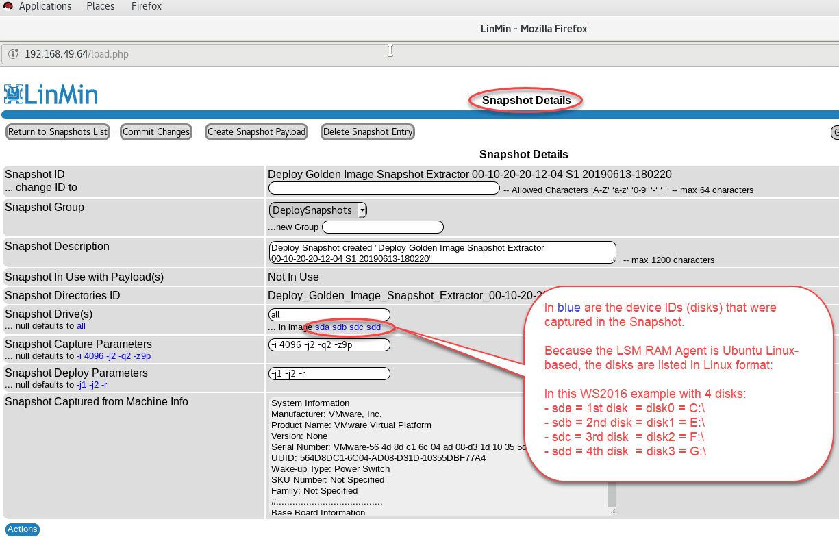The height and width of the screenshot is (539, 839).
Task: Open the Applications menu
Action: click(x=45, y=6)
